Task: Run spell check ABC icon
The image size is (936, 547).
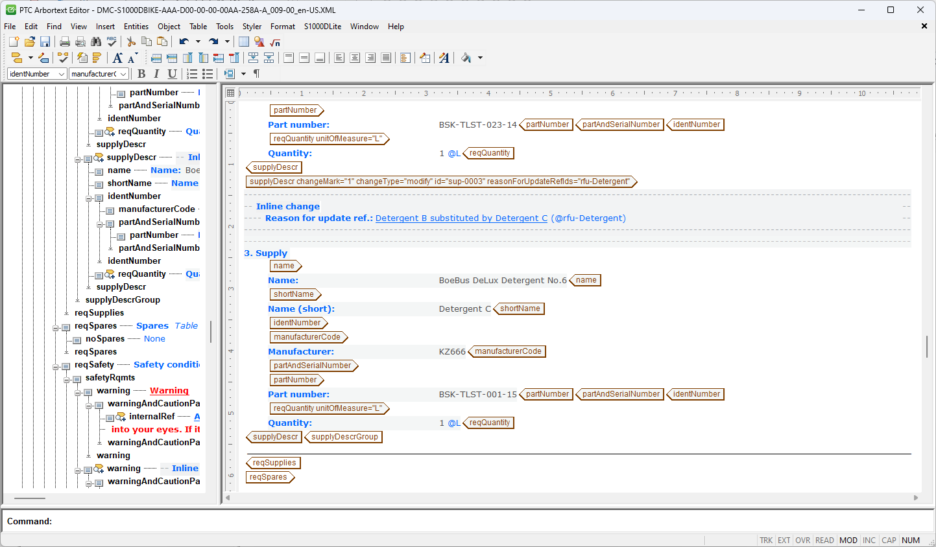Action: [x=112, y=41]
